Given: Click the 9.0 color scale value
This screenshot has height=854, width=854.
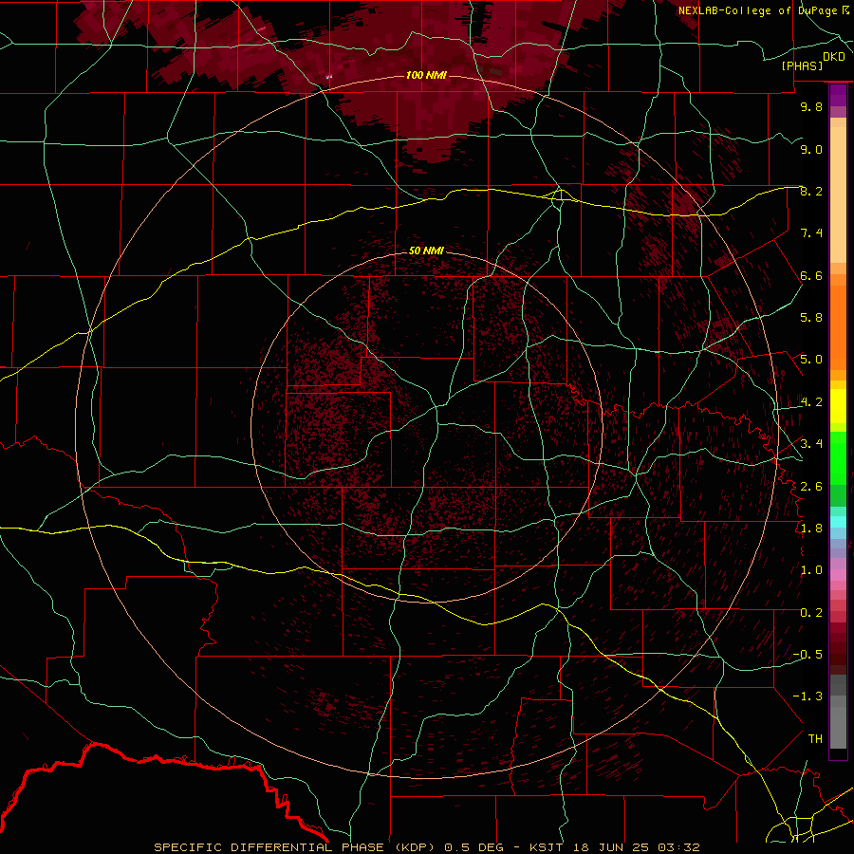Looking at the screenshot, I should [x=811, y=149].
